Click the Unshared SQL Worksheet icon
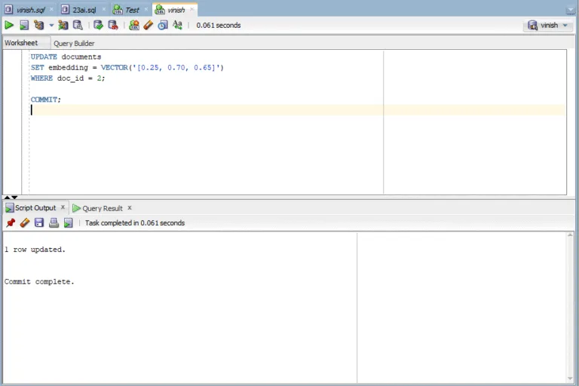Screen dimensions: 579x386 coord(134,25)
